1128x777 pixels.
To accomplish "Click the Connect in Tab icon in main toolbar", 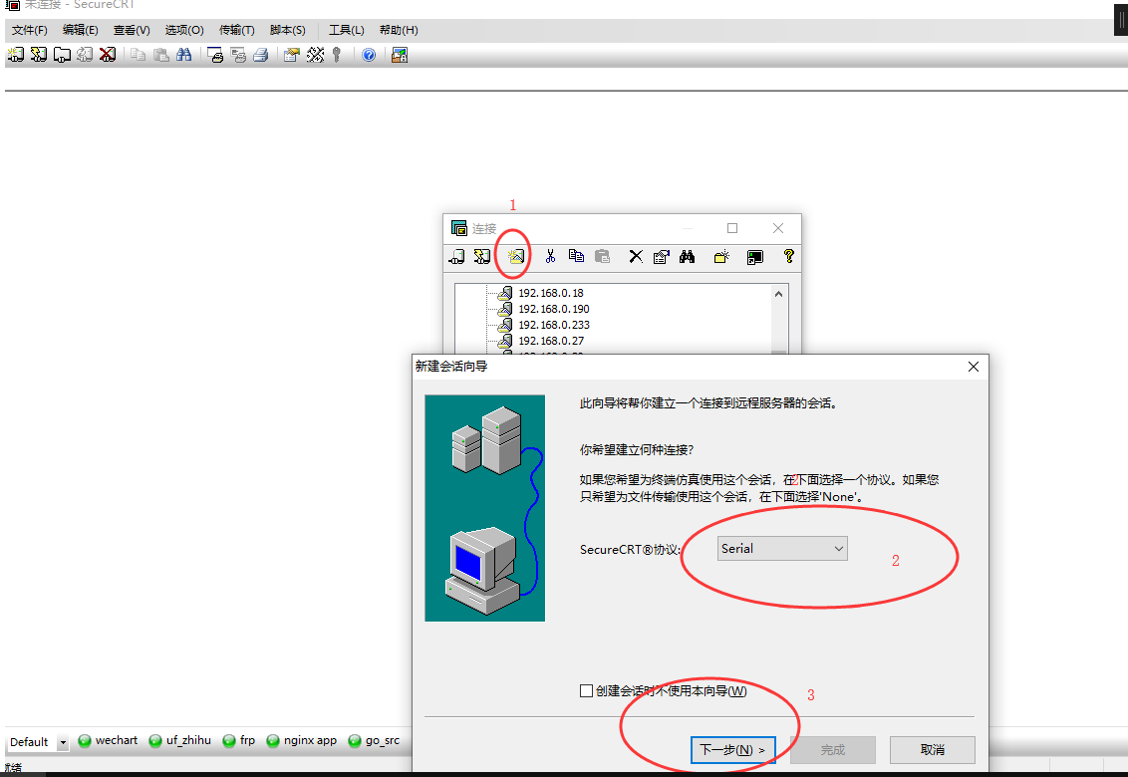I will 62,55.
